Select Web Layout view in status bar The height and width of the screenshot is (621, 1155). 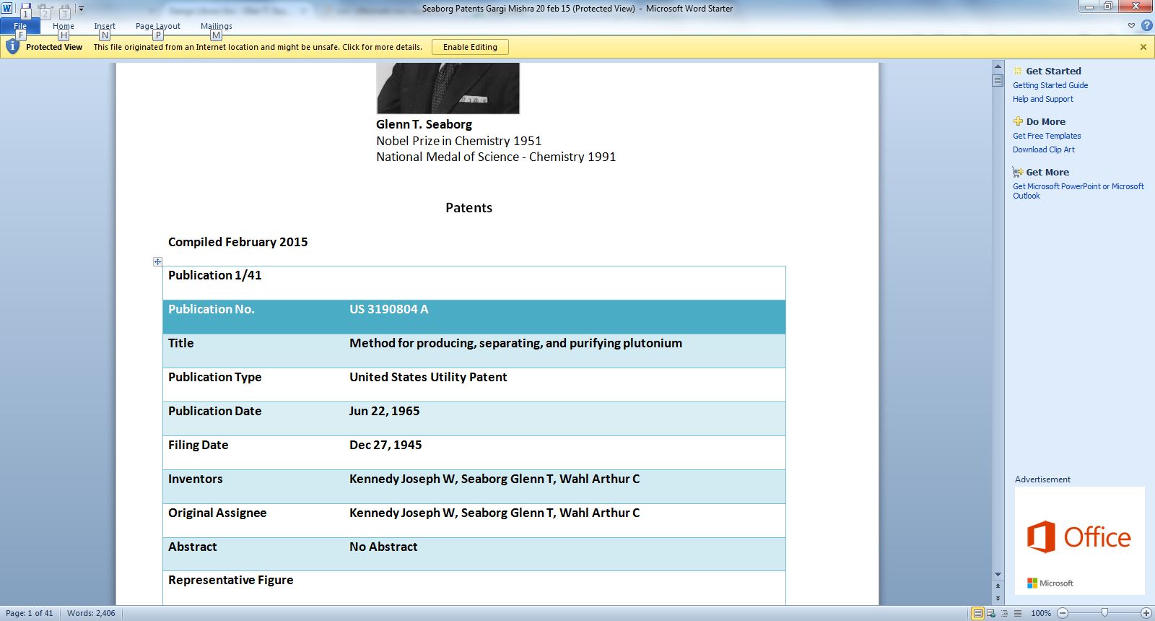click(991, 613)
